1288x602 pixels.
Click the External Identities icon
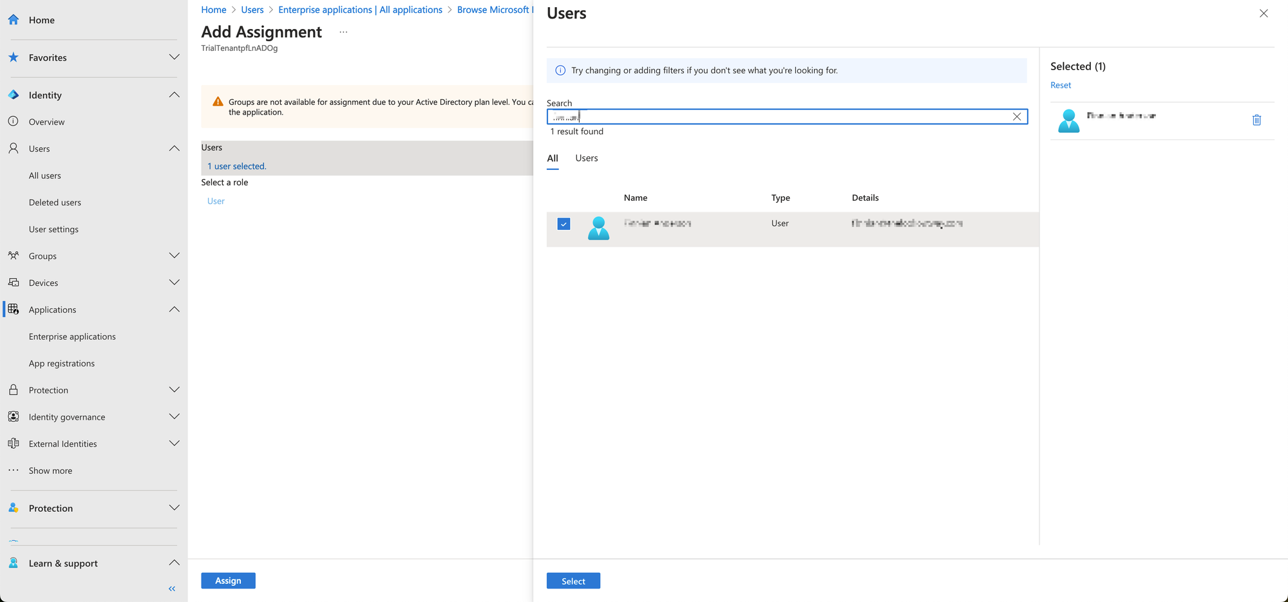pos(14,444)
